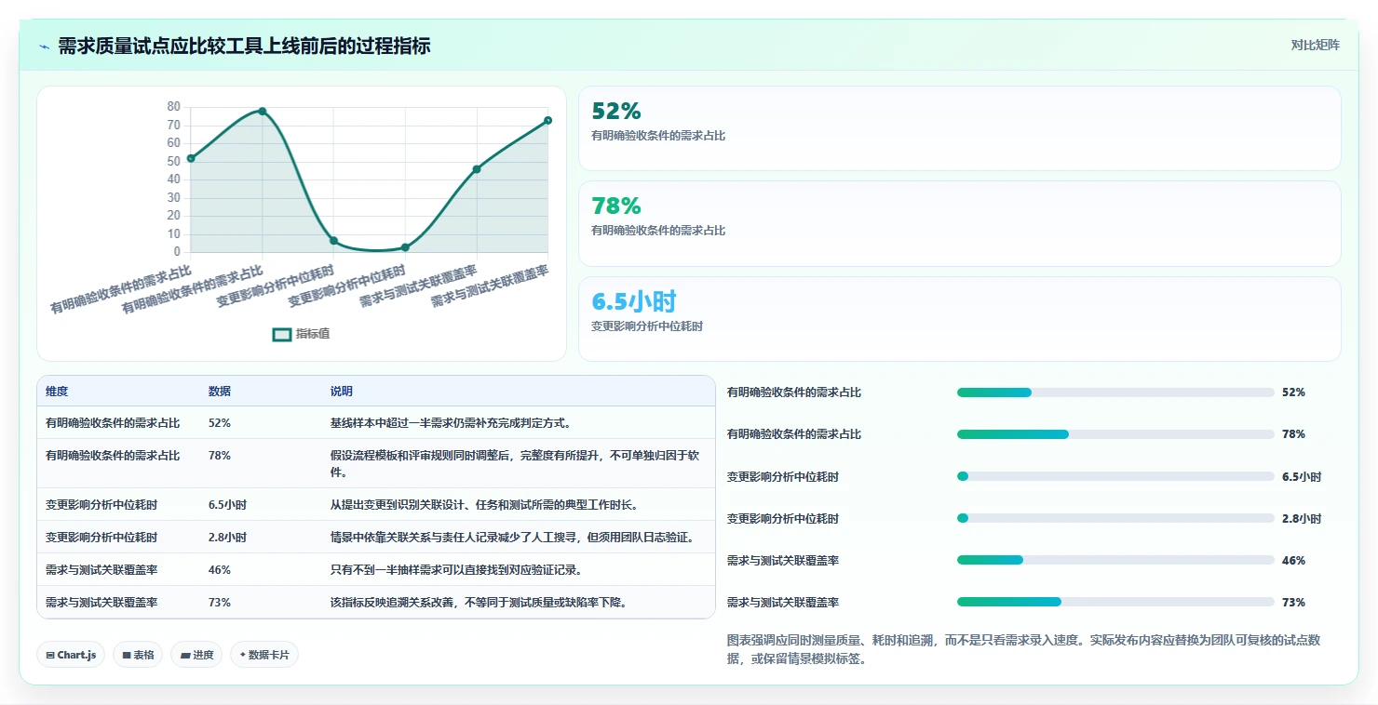This screenshot has height=705, width=1378.
Task: Click the 73% value at the progress bar's end
Action: pyautogui.click(x=1293, y=603)
